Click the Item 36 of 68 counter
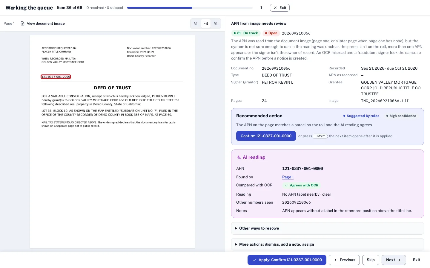This screenshot has width=430, height=268. point(70,8)
